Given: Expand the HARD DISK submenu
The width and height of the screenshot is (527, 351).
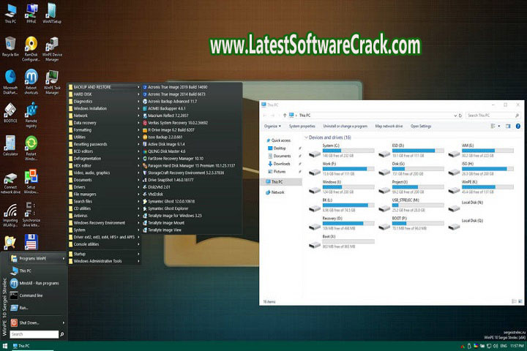Looking at the screenshot, I should tap(104, 94).
